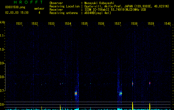Click the bright meteor echo at 1537
174x110 pixels.
(121, 94)
